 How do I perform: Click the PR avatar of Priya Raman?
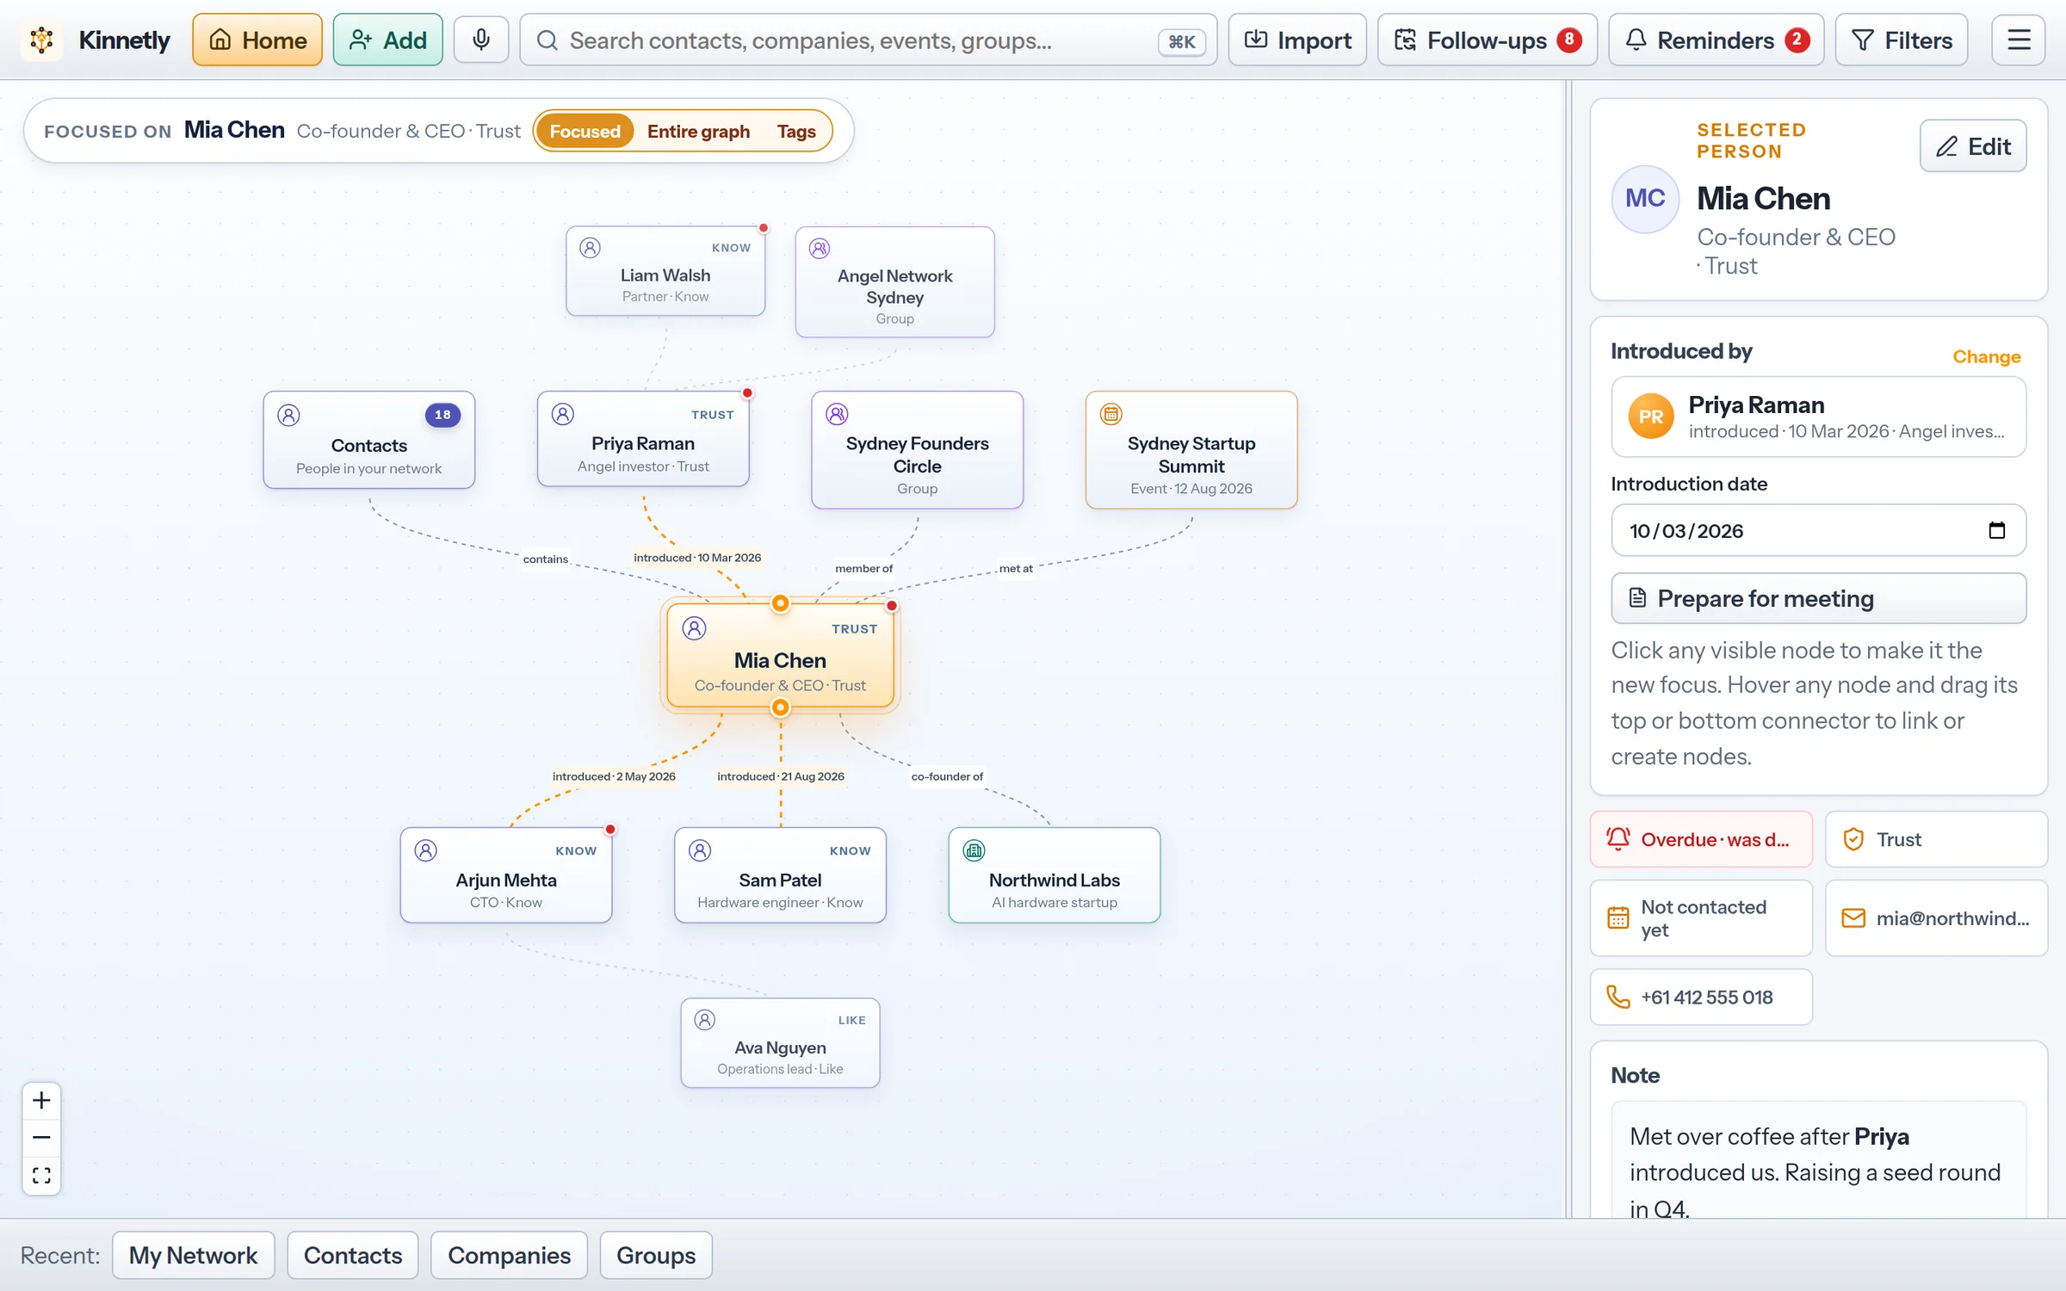(x=1651, y=417)
